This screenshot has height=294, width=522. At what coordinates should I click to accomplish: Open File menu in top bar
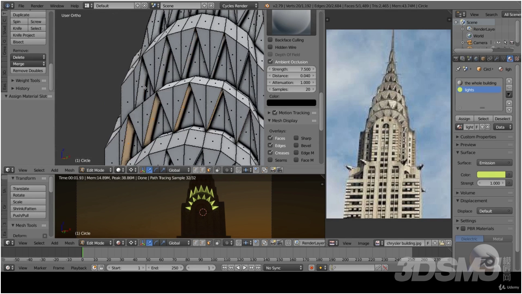click(21, 6)
